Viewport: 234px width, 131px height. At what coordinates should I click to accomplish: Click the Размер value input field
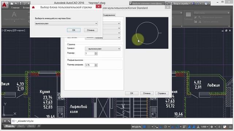90,53
